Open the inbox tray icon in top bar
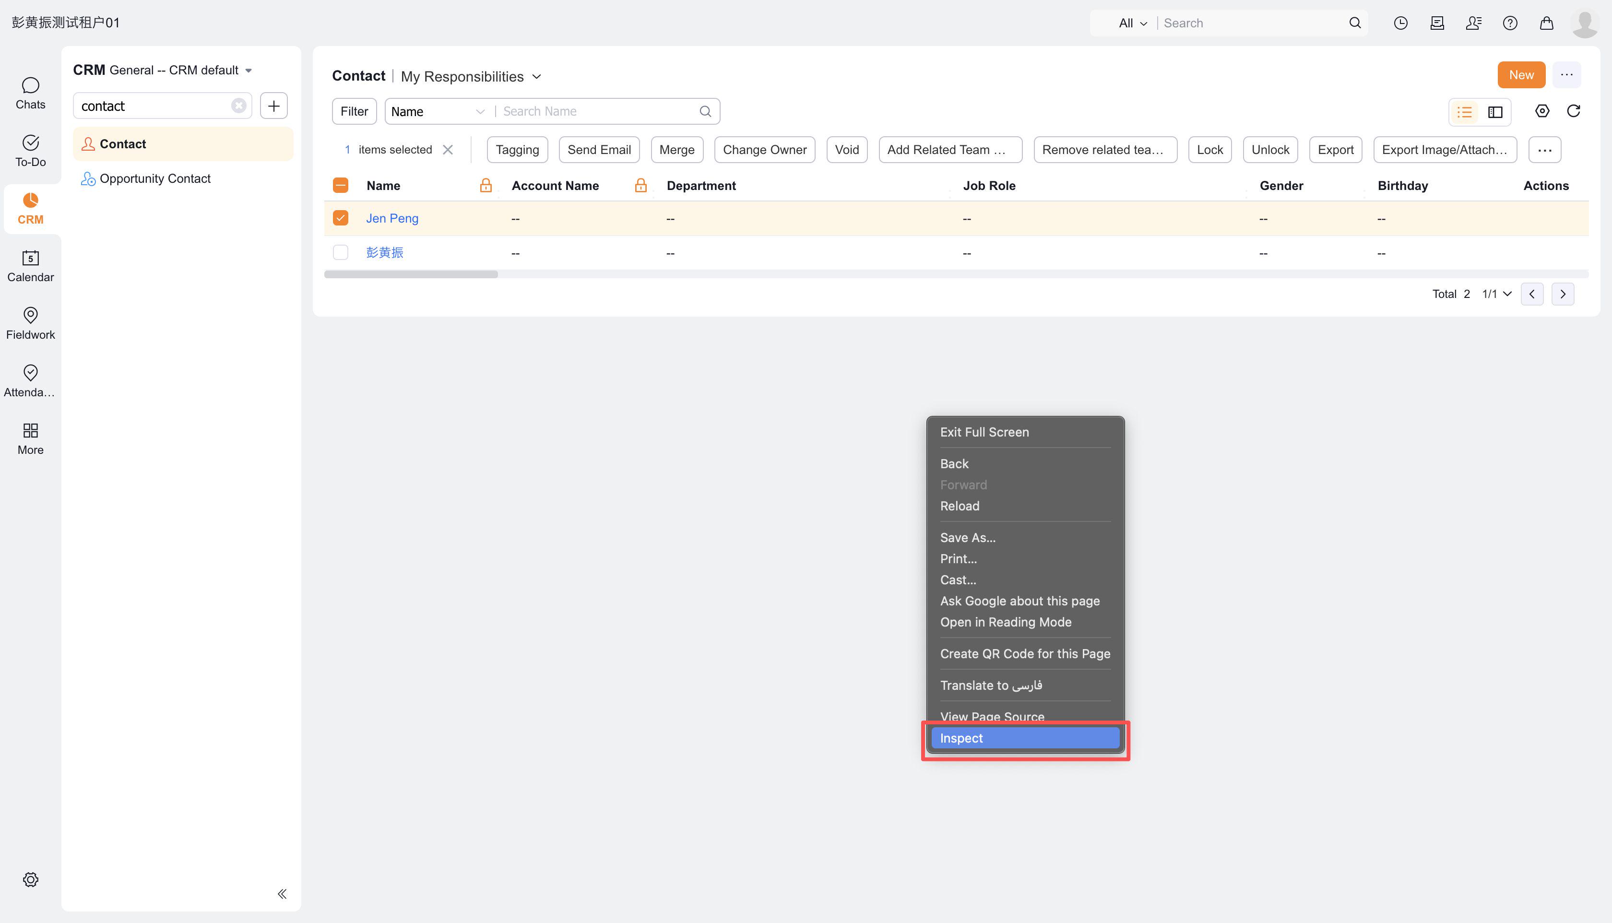Viewport: 1612px width, 923px height. click(x=1437, y=23)
